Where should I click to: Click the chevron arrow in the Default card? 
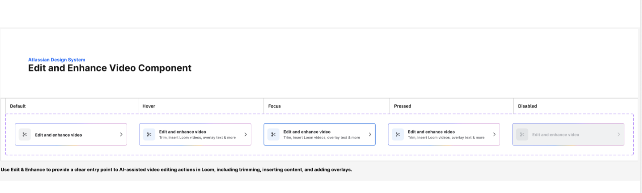coord(121,135)
